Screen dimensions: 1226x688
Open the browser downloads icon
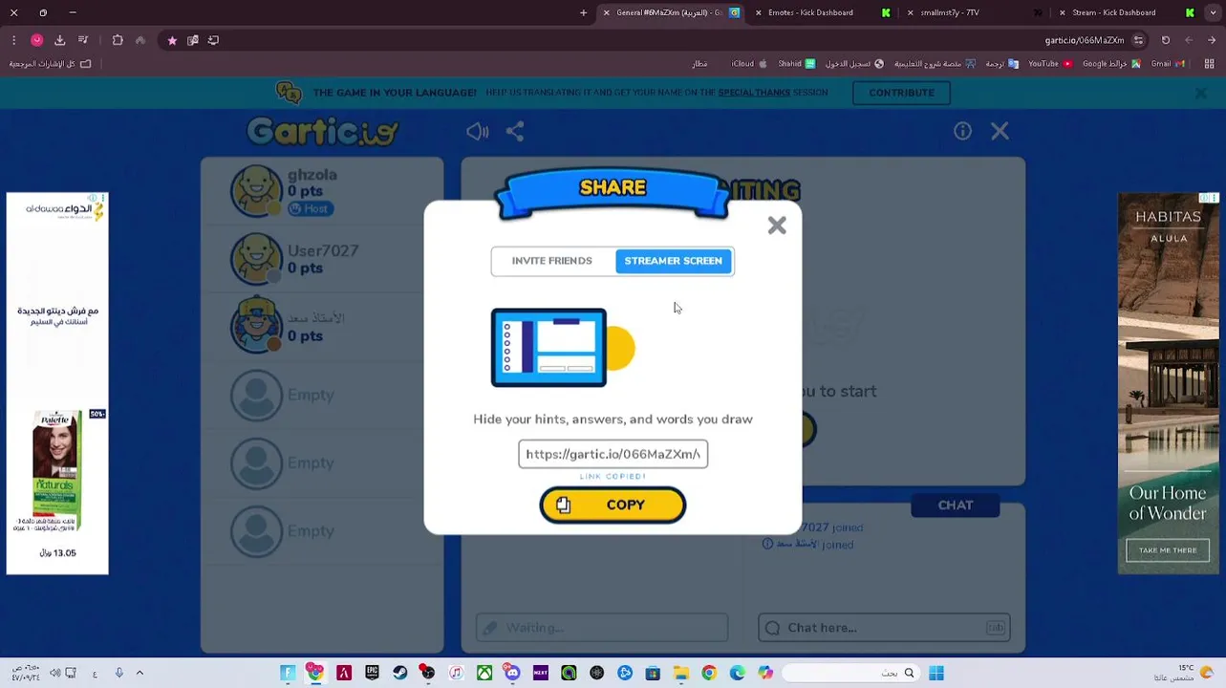coord(59,40)
